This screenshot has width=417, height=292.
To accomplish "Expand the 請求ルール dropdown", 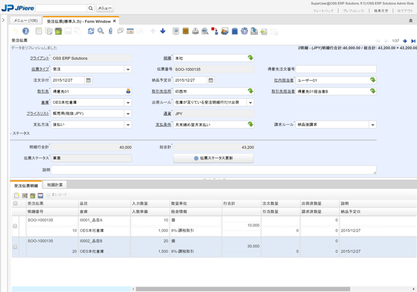I will (x=372, y=125).
